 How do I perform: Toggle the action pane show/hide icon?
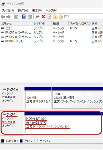(30, 17)
